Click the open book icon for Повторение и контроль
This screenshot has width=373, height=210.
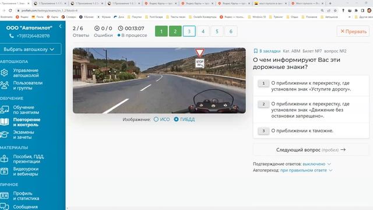4,122
